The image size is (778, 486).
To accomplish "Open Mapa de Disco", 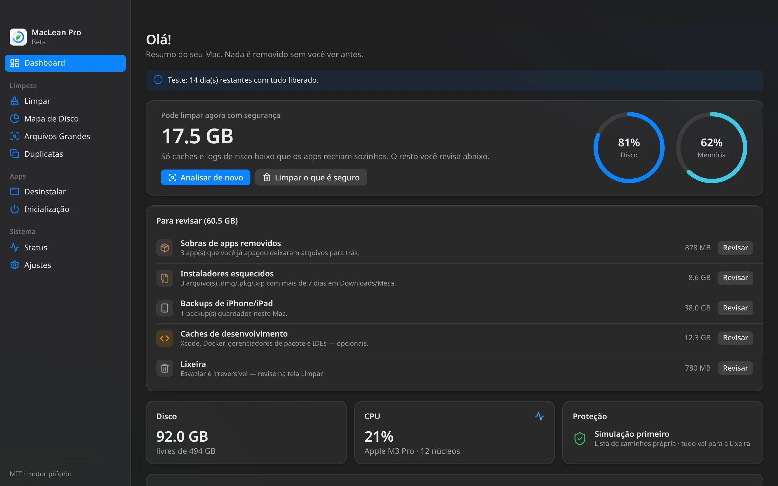I will 65,118.
